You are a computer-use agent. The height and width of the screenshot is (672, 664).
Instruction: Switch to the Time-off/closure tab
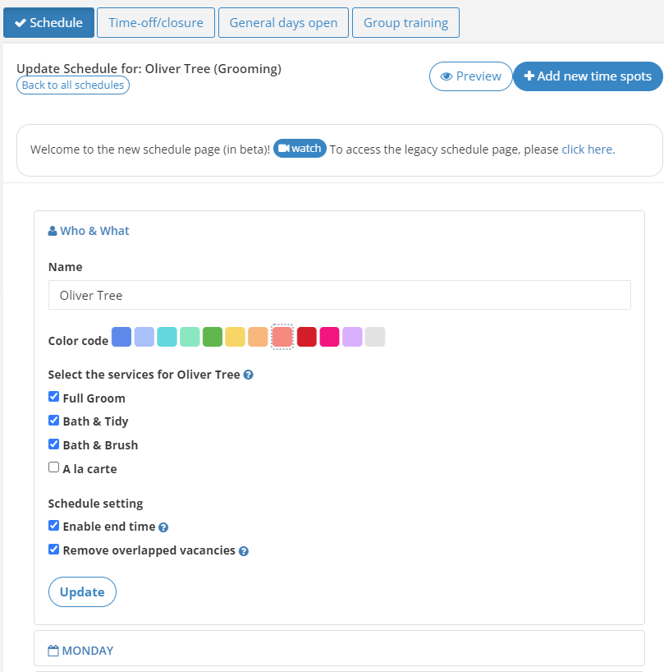click(x=155, y=22)
